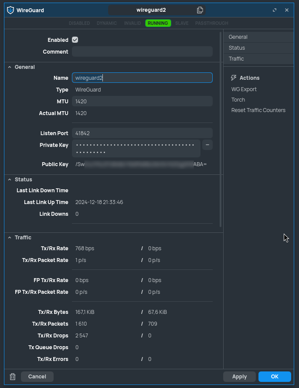This screenshot has height=388, width=299.
Task: Click the SLAVE status flag
Action: [x=182, y=23]
